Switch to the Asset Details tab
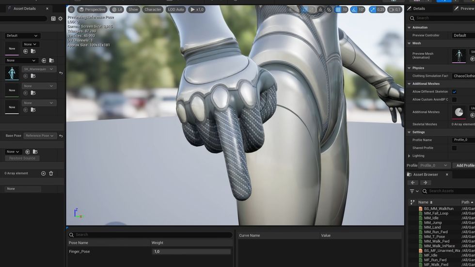The width and height of the screenshot is (475, 267). coord(25,8)
